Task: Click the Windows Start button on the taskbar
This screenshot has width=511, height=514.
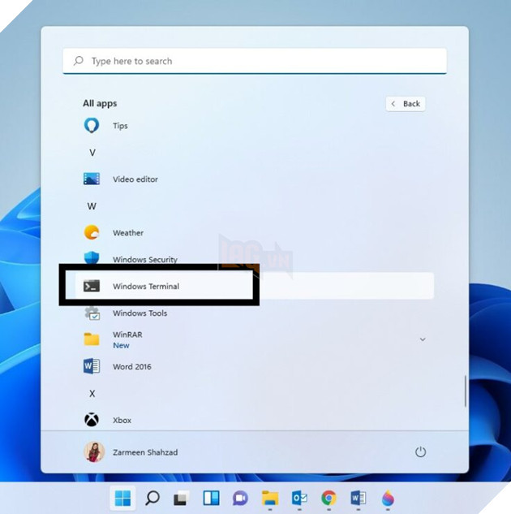Action: point(122,499)
